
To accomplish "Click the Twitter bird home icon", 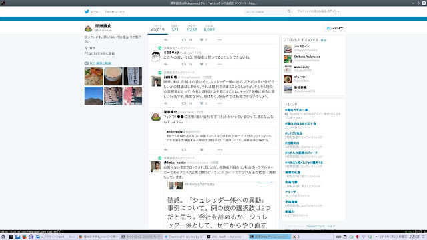I will point(87,12).
